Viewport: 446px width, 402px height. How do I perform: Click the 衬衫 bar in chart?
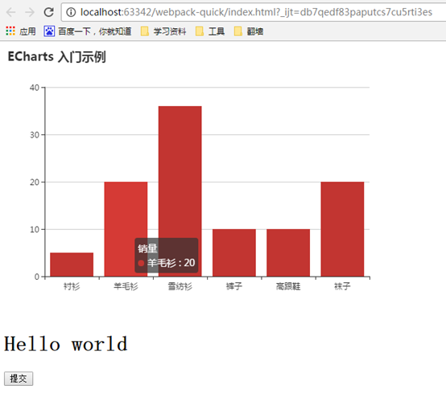pyautogui.click(x=72, y=265)
